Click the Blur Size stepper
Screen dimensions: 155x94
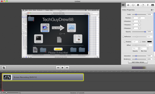pyautogui.click(x=148, y=48)
